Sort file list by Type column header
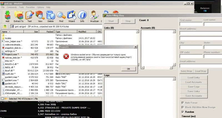Viewport: 222px width, 118px height. coord(66,32)
